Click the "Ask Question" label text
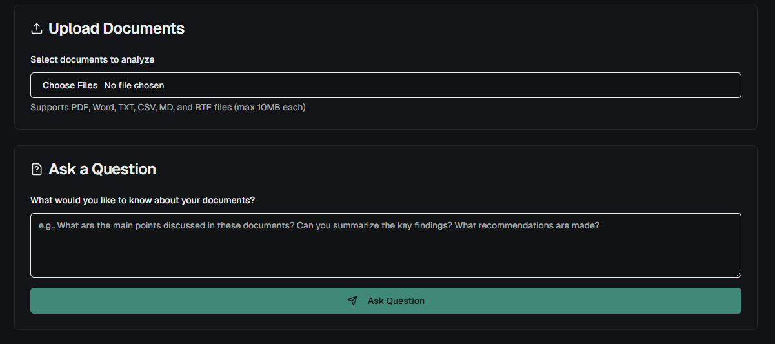 click(396, 301)
